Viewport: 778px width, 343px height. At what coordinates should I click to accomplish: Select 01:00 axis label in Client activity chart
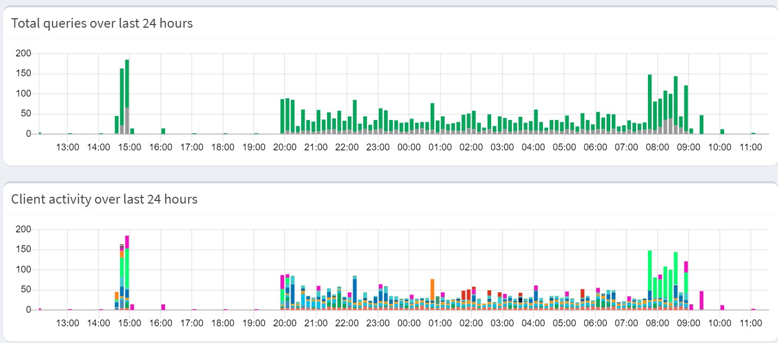[x=440, y=323]
